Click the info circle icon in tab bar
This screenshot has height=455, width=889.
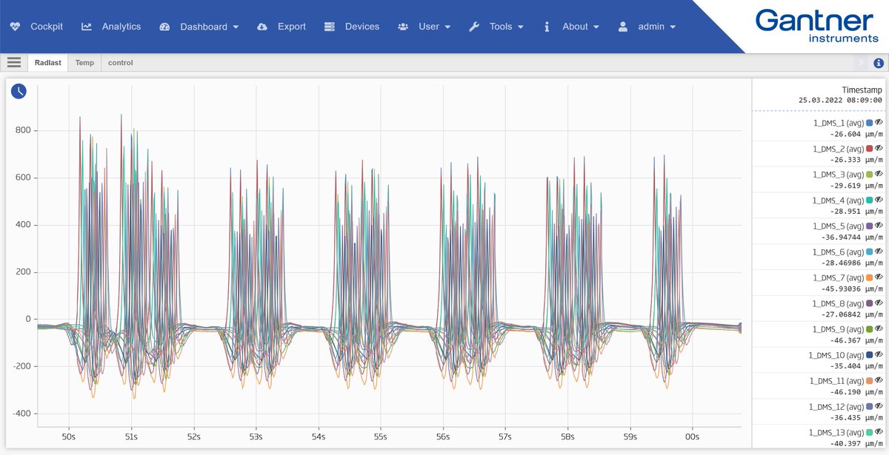(x=879, y=63)
